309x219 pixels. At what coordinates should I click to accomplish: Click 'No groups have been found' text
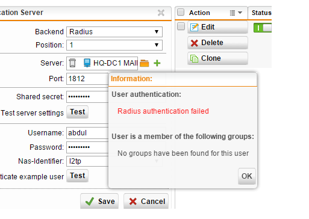point(183,153)
